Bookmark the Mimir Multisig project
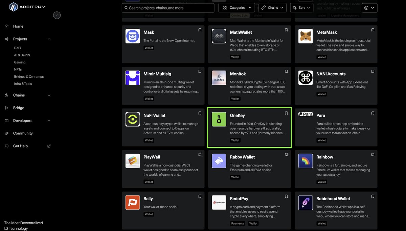This screenshot has height=231, width=406. click(x=200, y=72)
